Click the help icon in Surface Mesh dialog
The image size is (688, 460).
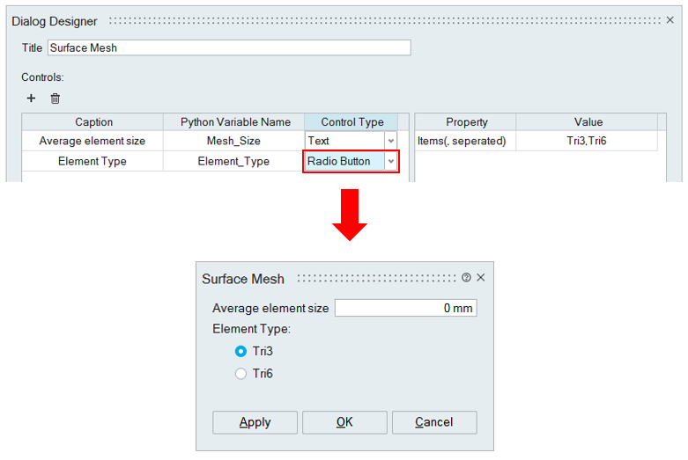466,278
